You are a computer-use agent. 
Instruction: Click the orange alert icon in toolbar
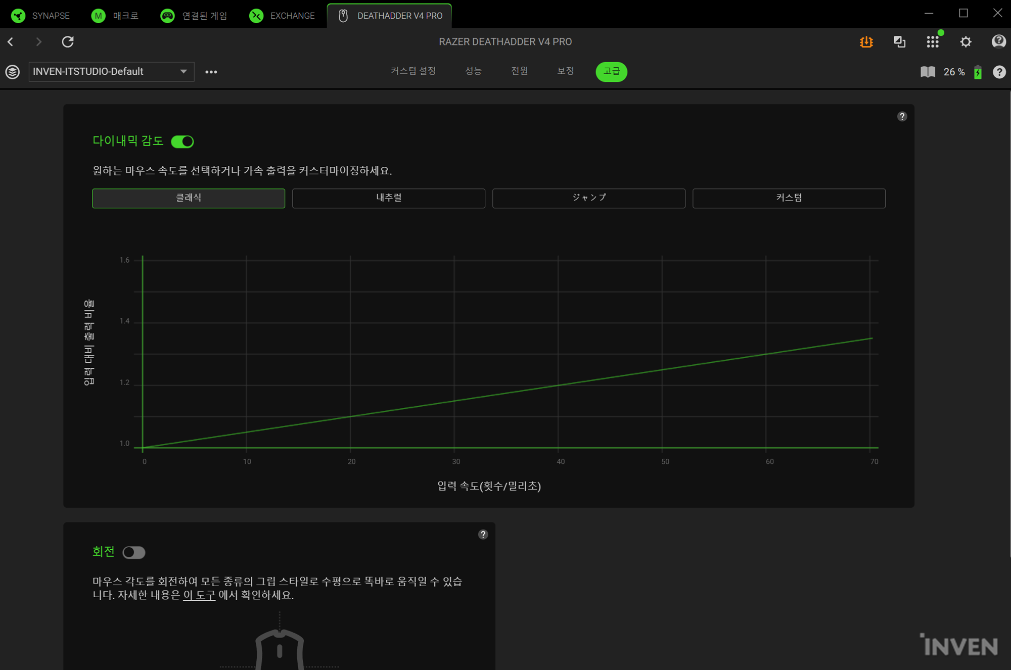866,41
